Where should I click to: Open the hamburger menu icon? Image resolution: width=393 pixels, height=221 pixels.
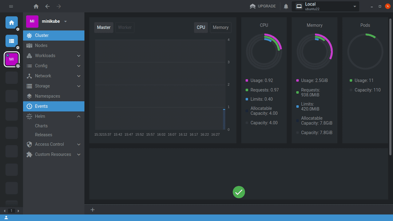[x=11, y=7]
